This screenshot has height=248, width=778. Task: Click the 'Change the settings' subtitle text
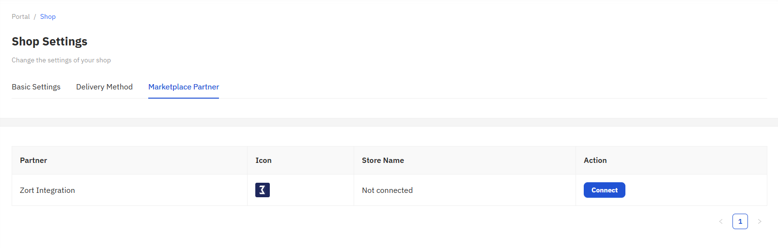(x=61, y=60)
